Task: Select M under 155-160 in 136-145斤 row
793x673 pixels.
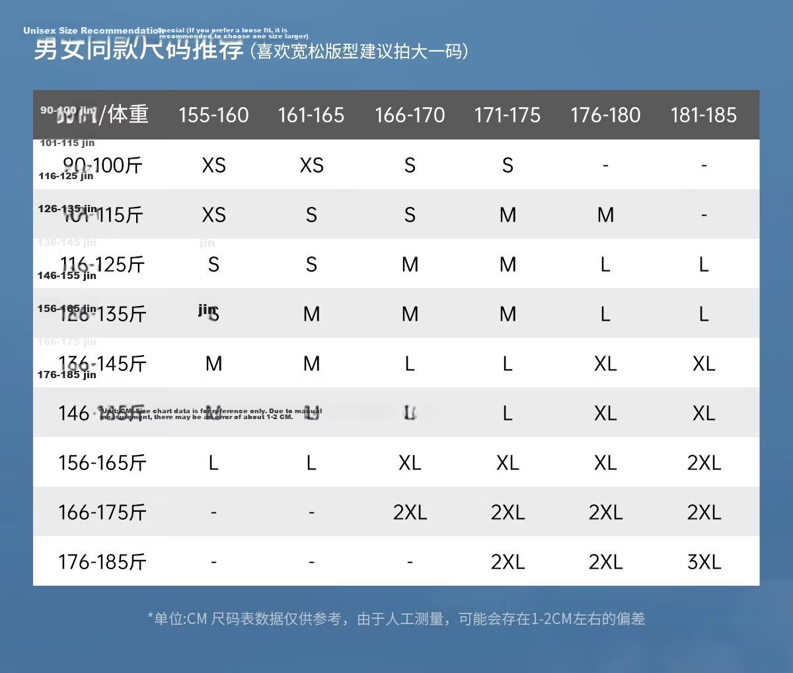Action: [x=213, y=364]
